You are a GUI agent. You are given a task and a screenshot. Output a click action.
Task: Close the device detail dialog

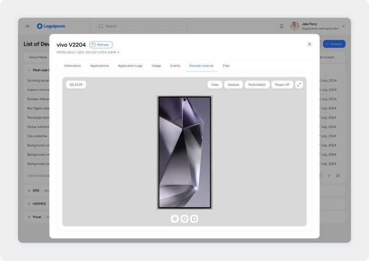tap(309, 44)
